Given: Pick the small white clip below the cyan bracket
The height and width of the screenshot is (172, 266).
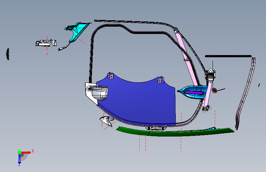Looking at the screenshot, I should [62, 48].
